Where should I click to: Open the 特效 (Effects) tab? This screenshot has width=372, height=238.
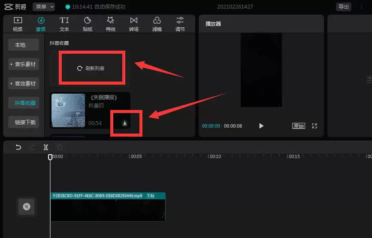click(x=111, y=24)
